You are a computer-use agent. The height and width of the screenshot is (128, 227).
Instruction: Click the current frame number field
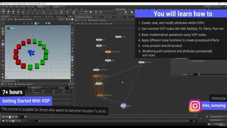point(21,117)
